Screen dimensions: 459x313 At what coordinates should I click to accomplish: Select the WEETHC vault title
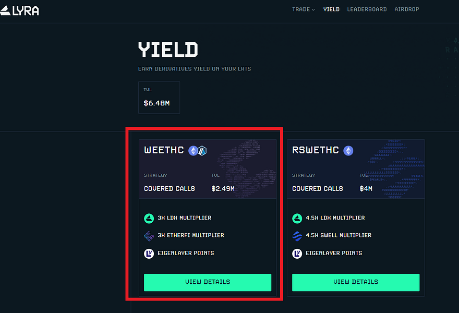pyautogui.click(x=164, y=150)
